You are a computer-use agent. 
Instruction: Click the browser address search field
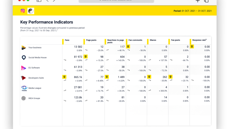116,1
